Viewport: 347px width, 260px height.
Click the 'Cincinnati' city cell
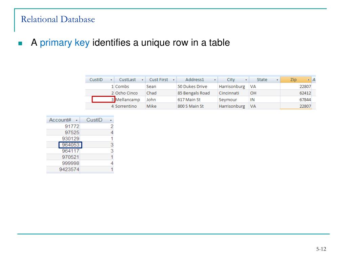point(233,93)
